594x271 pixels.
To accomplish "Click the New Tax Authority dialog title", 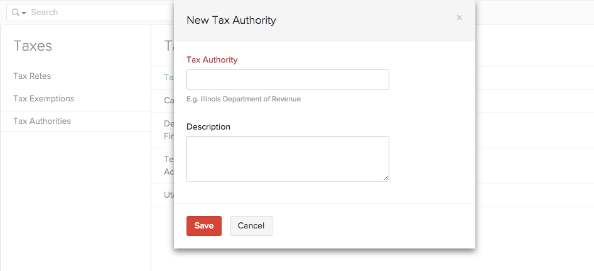I will pos(231,20).
